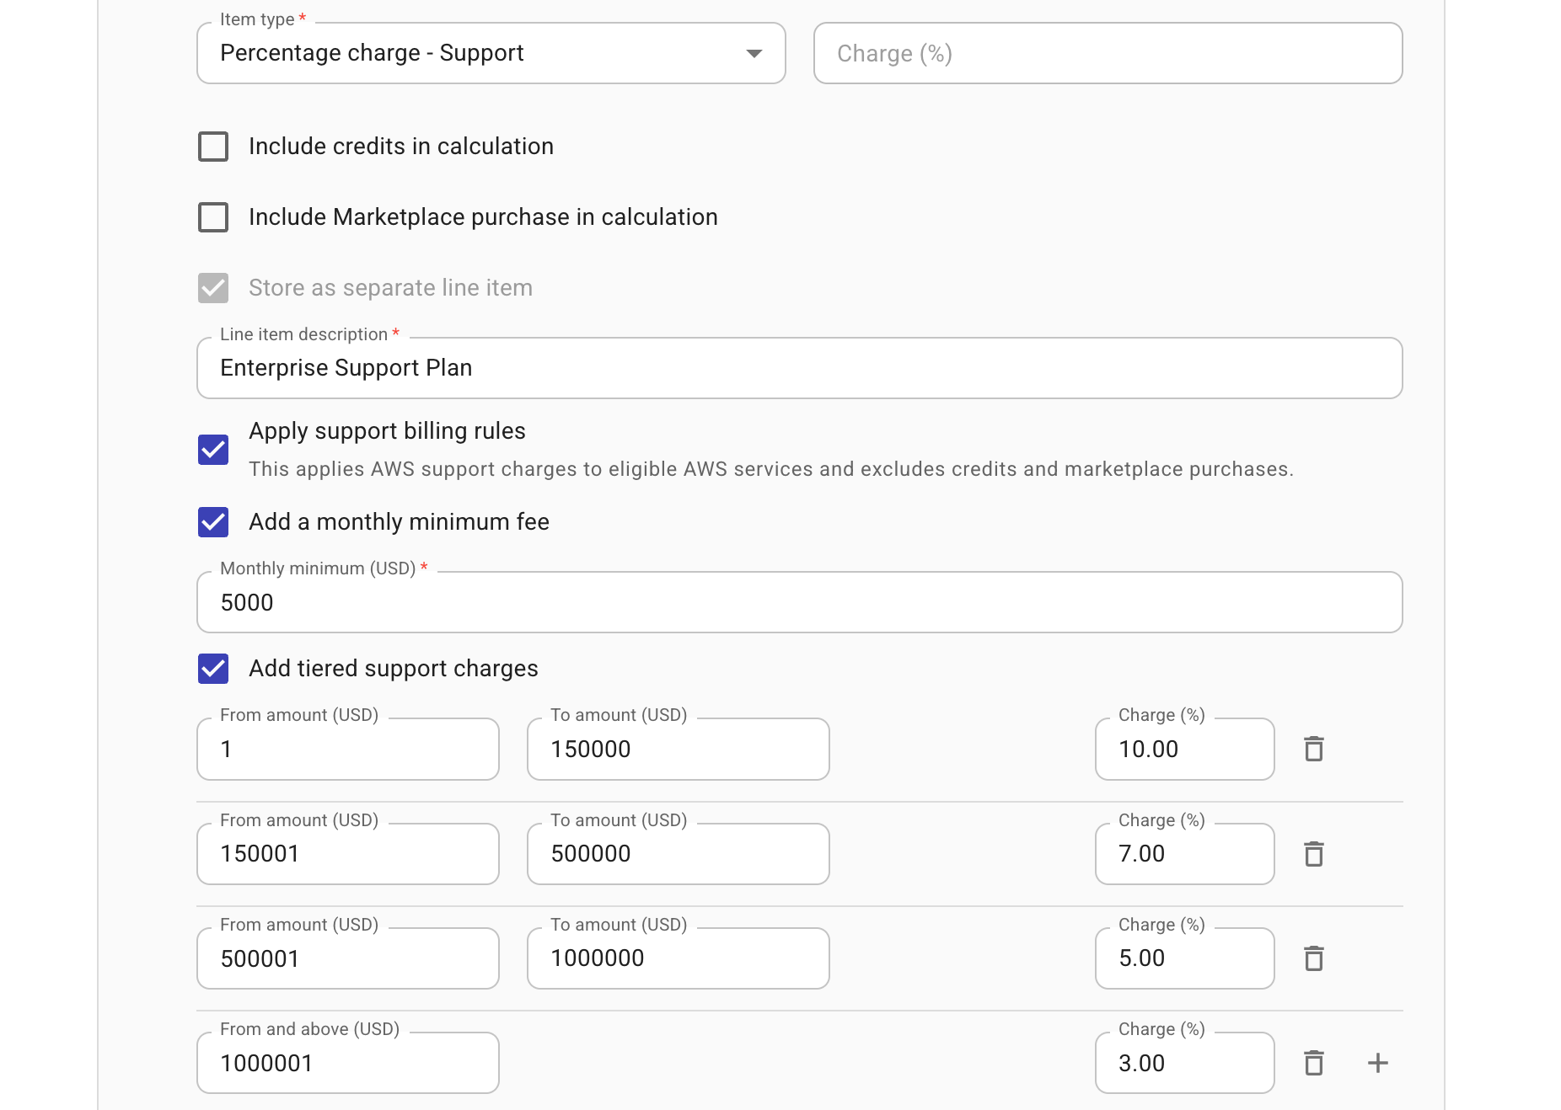Image resolution: width=1561 pixels, height=1110 pixels.
Task: Disable 'Apply support billing rules'
Action: [213, 450]
